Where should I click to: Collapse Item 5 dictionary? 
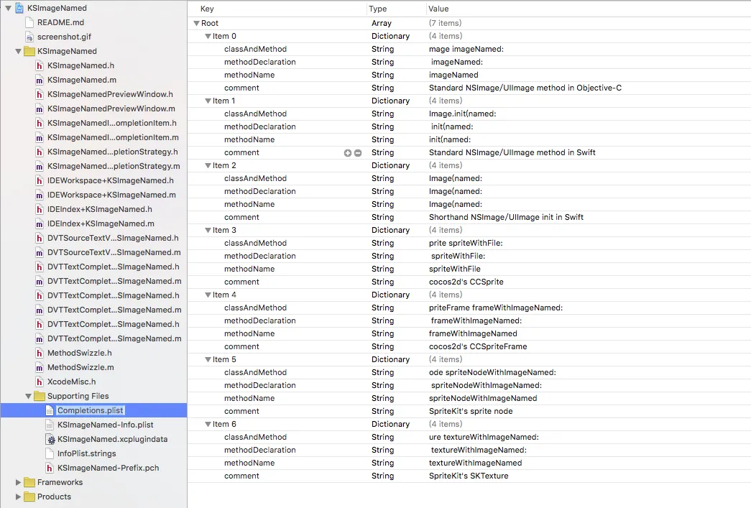[208, 359]
